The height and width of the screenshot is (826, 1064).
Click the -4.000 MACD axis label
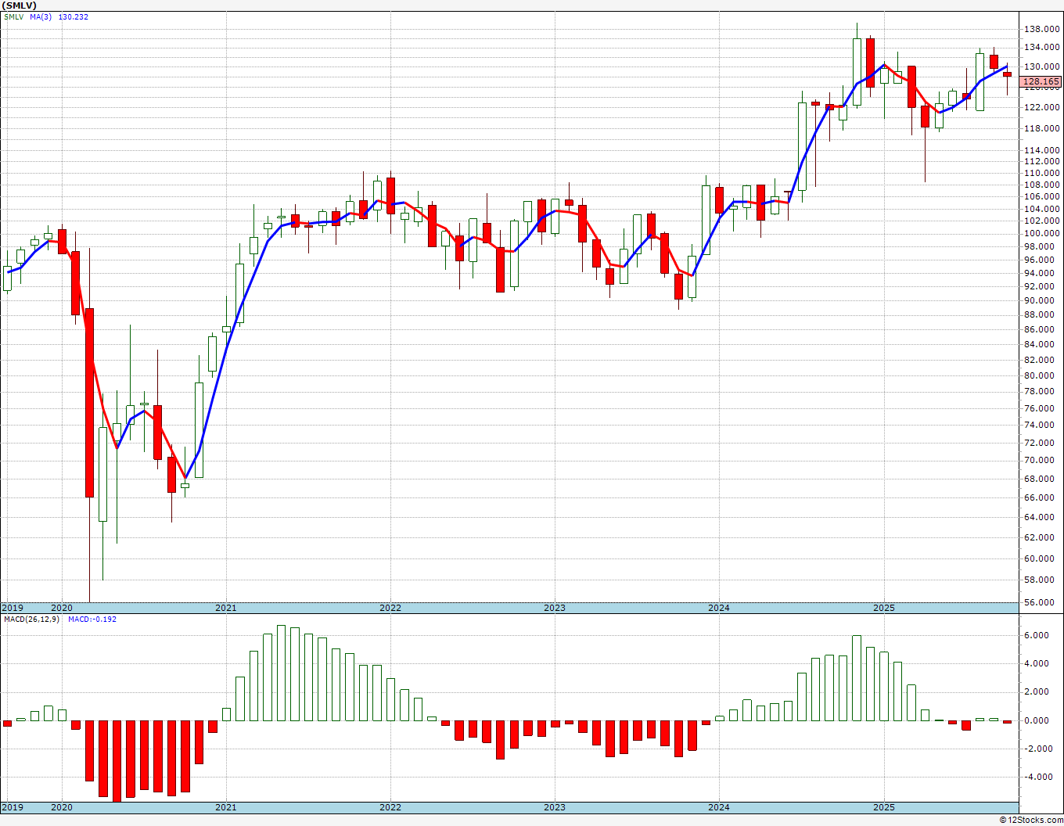1040,777
